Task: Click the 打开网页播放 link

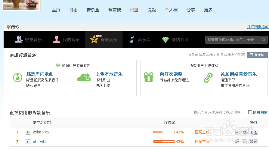Action: tap(258, 27)
